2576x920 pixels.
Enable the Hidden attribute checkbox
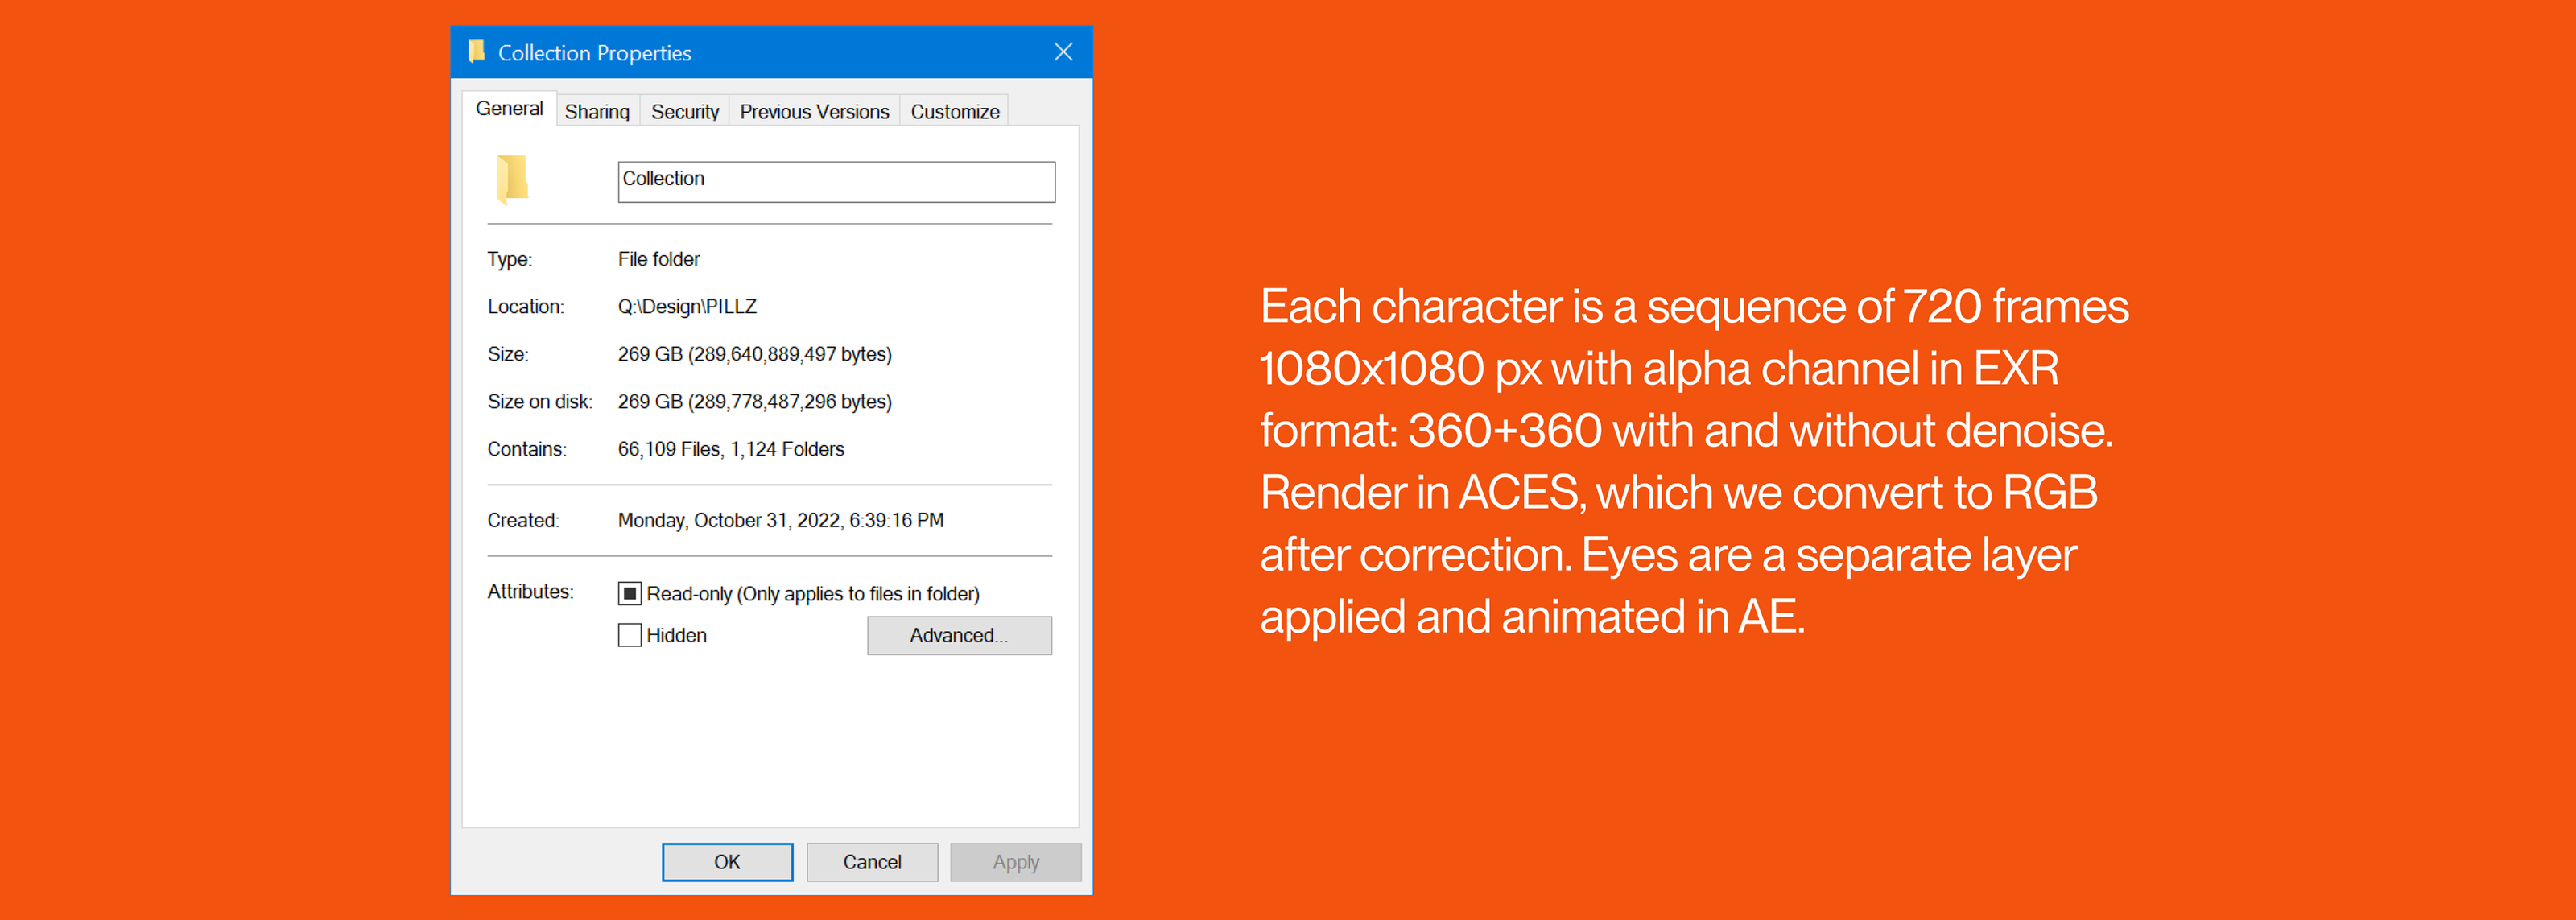coord(629,635)
